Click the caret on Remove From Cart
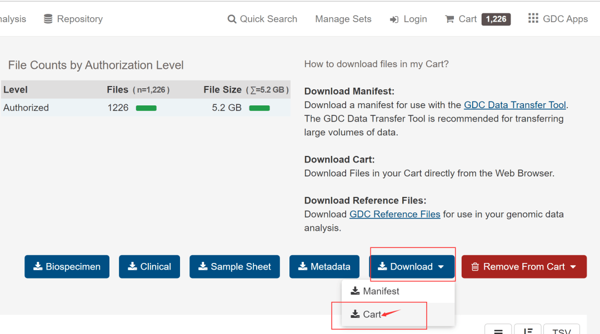The image size is (600, 334). click(x=573, y=267)
